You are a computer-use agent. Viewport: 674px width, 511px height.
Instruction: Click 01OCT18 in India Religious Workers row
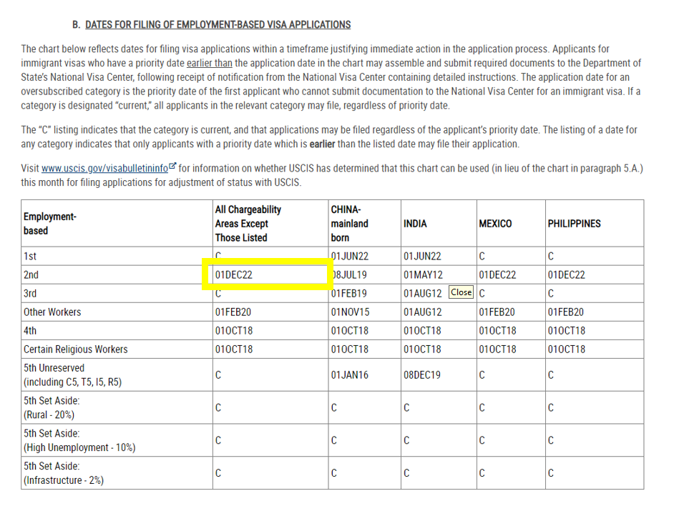coord(422,349)
